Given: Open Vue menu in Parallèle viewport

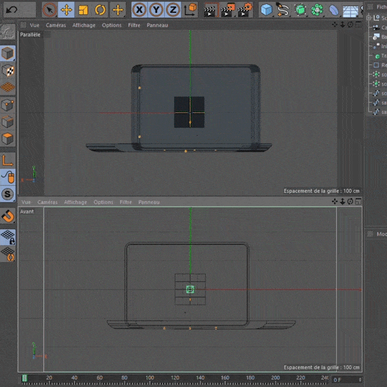Looking at the screenshot, I should click(x=34, y=25).
